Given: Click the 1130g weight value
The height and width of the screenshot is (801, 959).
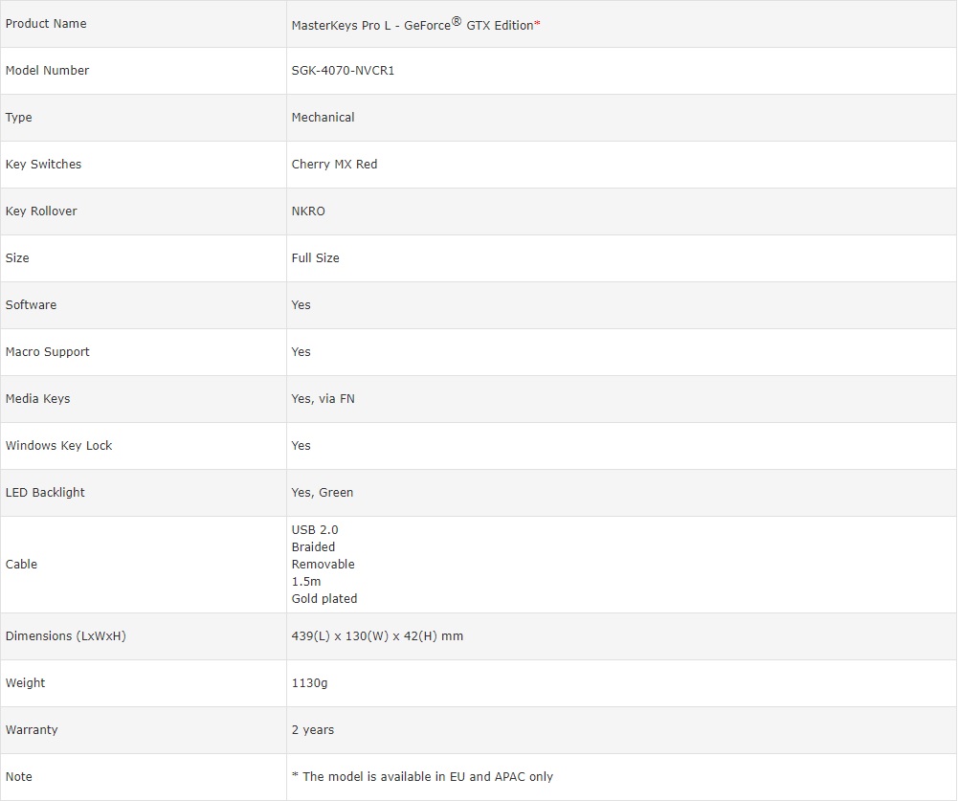Looking at the screenshot, I should (309, 683).
